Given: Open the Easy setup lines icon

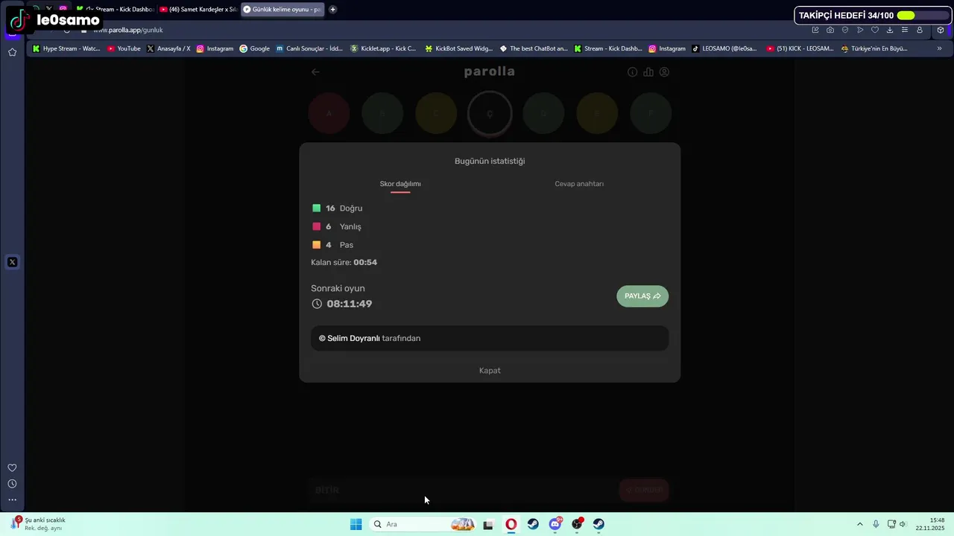Looking at the screenshot, I should point(905,30).
